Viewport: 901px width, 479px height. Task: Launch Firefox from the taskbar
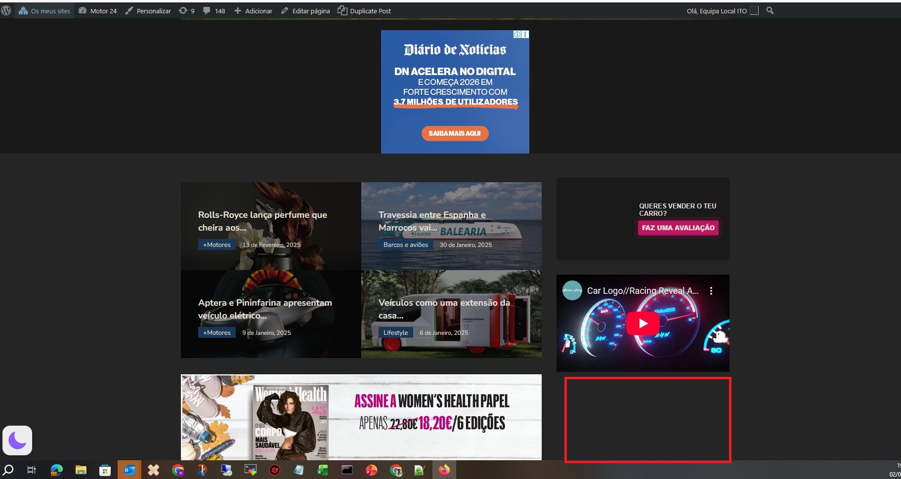click(443, 469)
